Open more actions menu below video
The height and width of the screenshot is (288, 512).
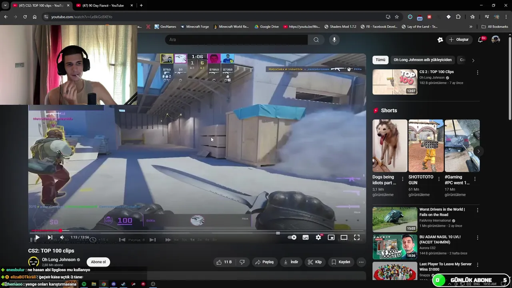tap(361, 262)
